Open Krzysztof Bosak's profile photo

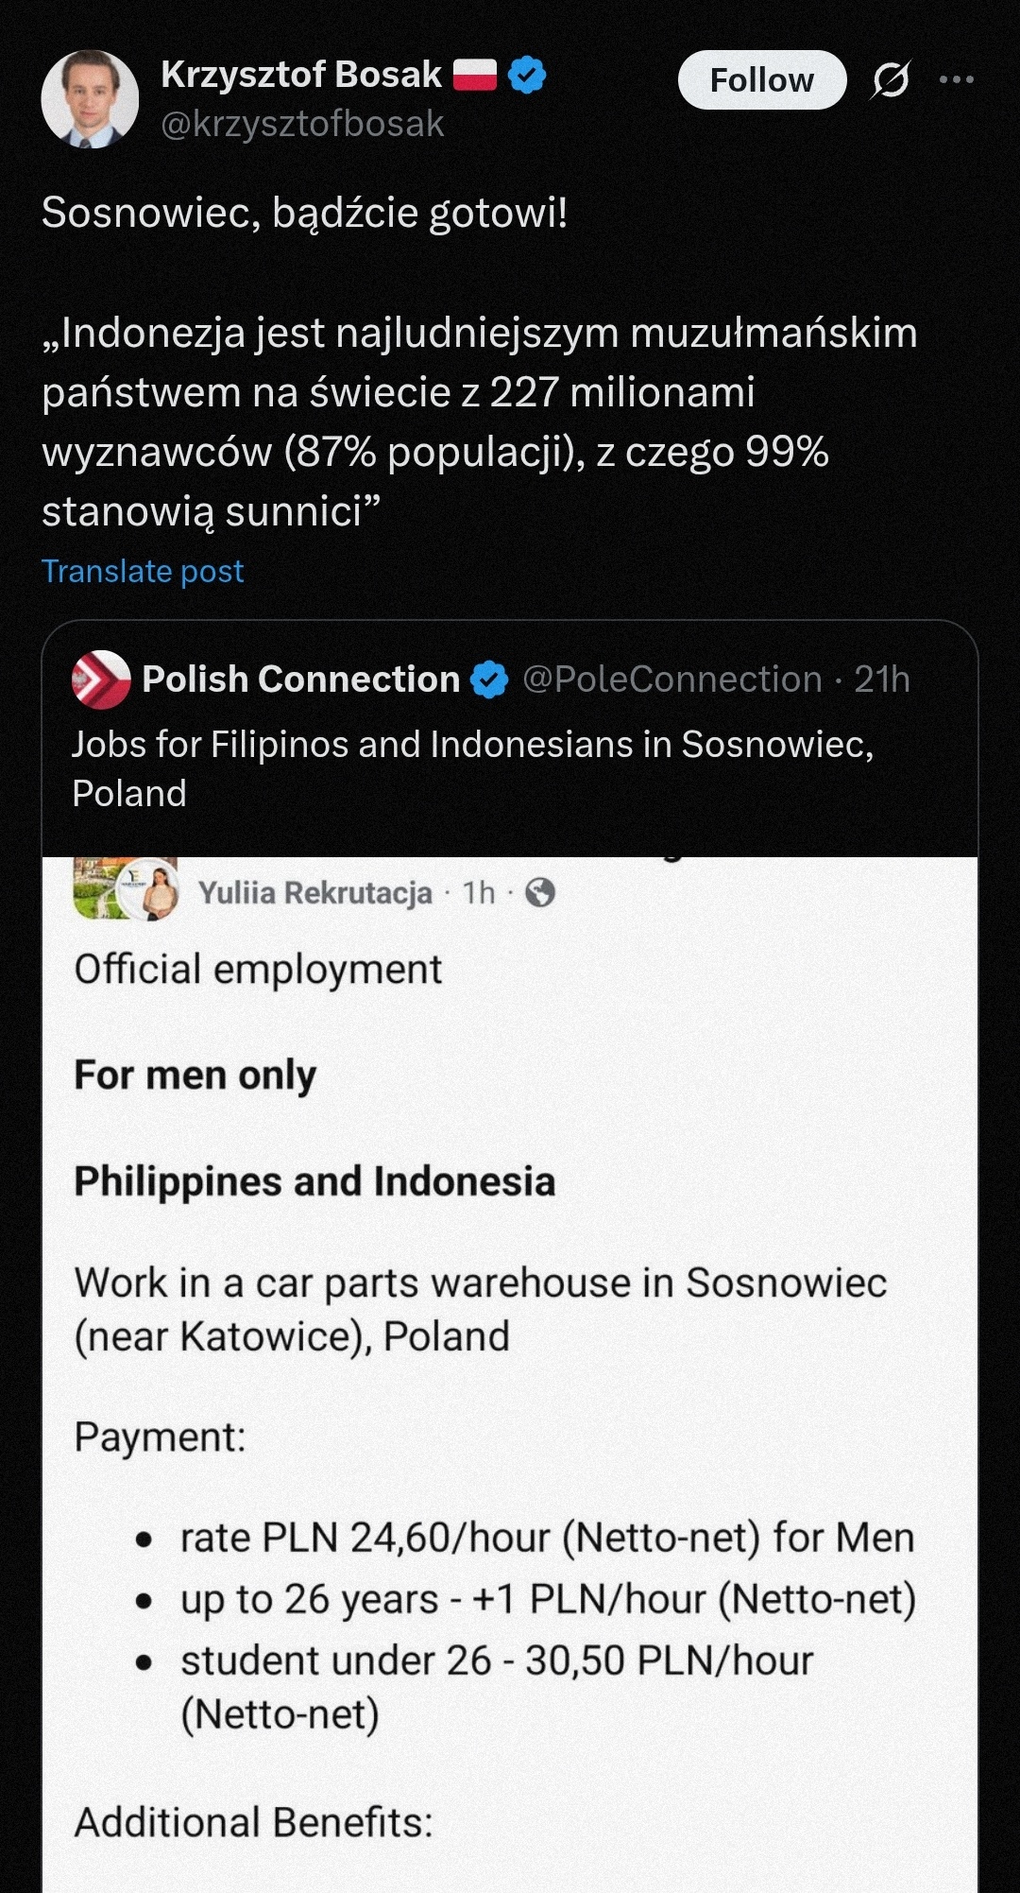[90, 99]
